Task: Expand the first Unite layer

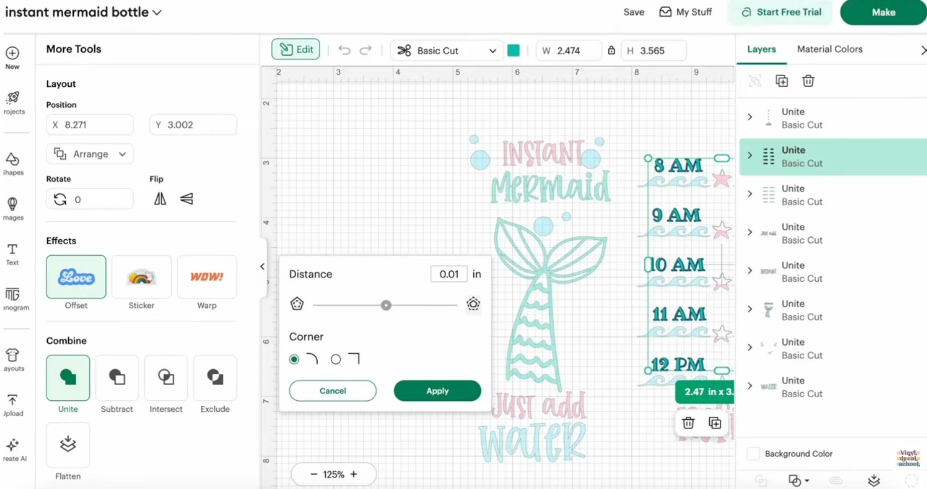Action: 750,117
